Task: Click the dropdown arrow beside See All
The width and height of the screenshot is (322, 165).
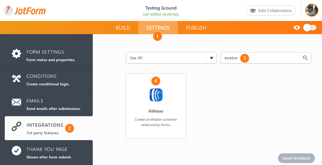Action: pyautogui.click(x=212, y=58)
